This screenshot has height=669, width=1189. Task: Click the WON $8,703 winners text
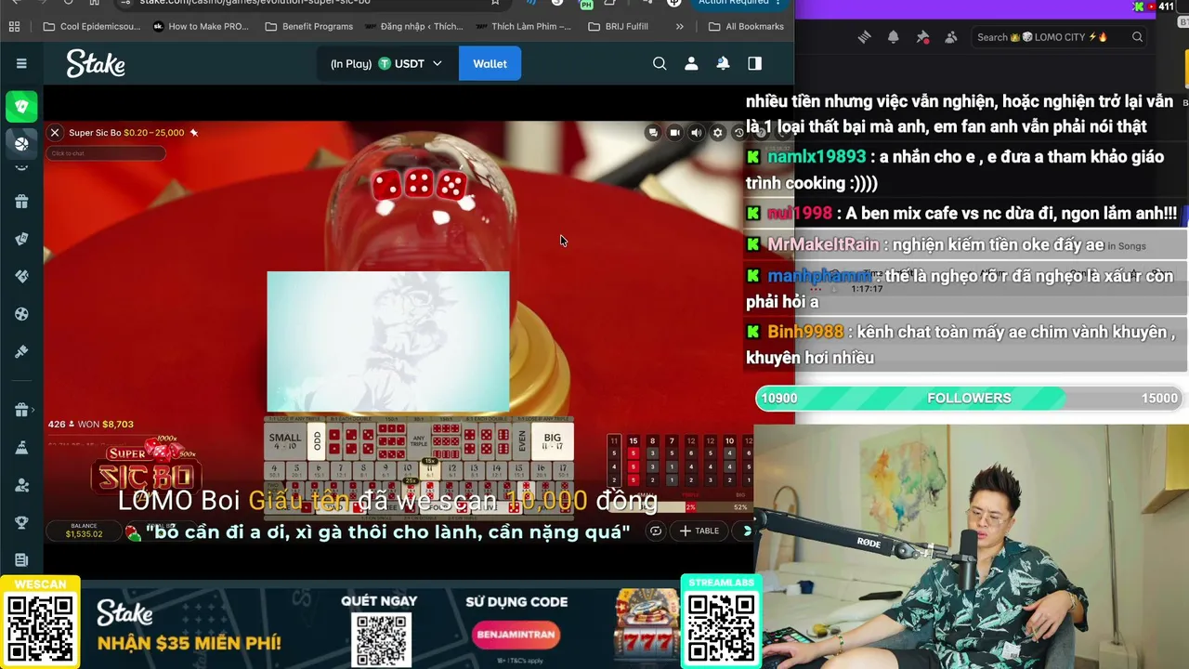pyautogui.click(x=106, y=424)
